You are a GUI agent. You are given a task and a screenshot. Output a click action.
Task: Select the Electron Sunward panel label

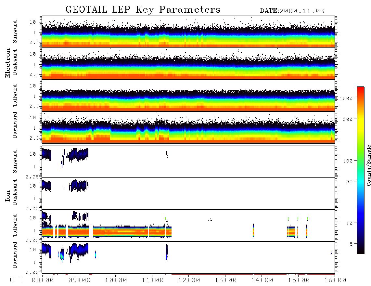tap(15, 32)
